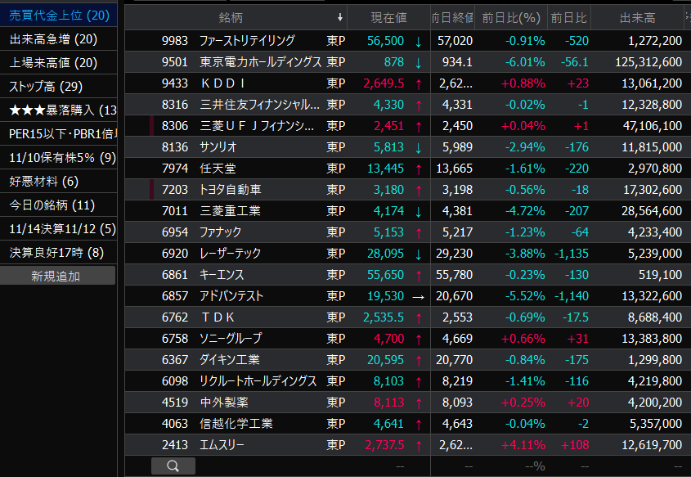Select the 売買代金上位 (20) list
The height and width of the screenshot is (477, 691).
(59, 16)
